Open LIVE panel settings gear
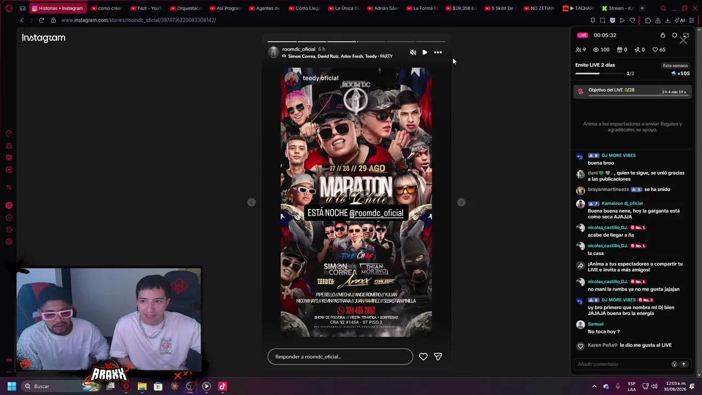 675,35
